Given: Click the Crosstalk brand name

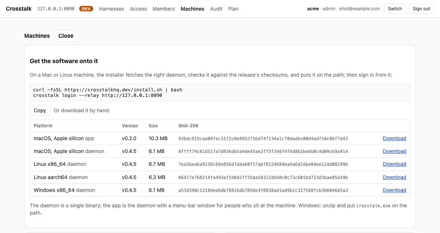Looking at the screenshot, I should point(19,8).
